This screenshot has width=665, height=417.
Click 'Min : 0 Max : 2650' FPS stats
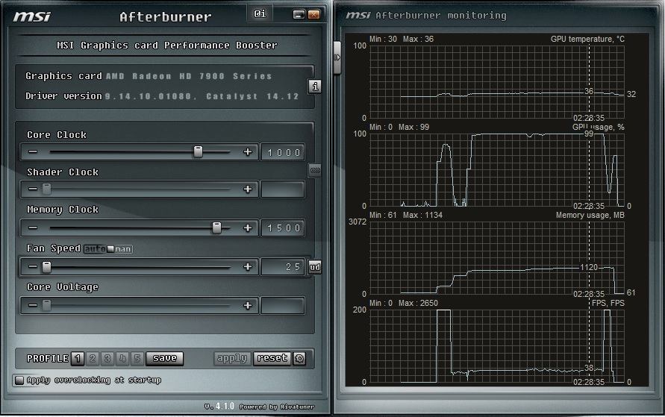[404, 303]
